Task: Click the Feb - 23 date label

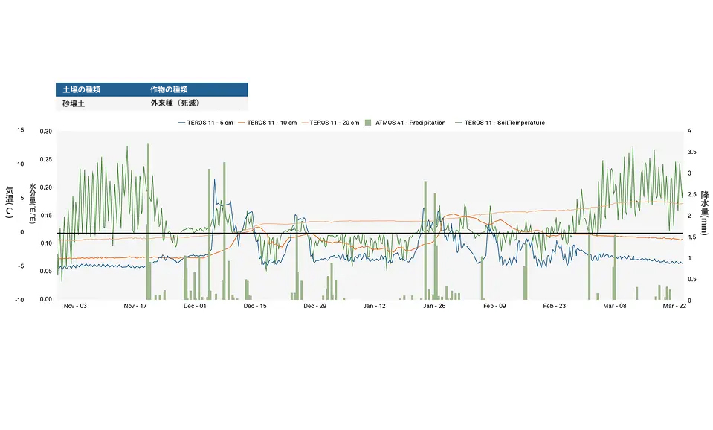Action: pos(555,306)
